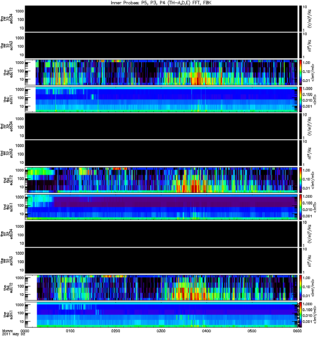Click the 2011 May 02 date label
The height and width of the screenshot is (343, 322).
point(14,334)
